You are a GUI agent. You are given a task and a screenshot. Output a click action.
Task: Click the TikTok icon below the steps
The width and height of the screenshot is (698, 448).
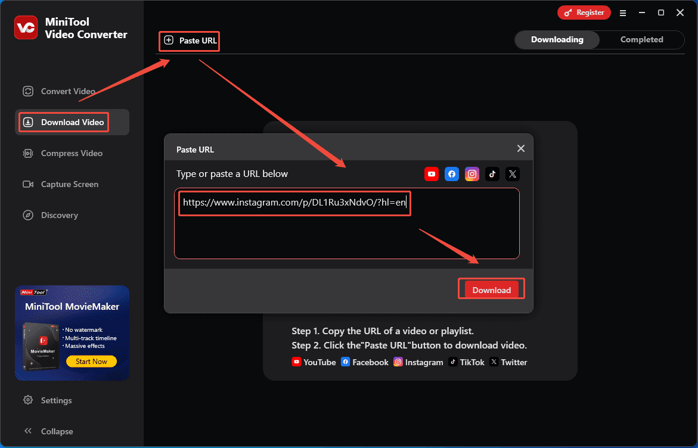click(453, 362)
